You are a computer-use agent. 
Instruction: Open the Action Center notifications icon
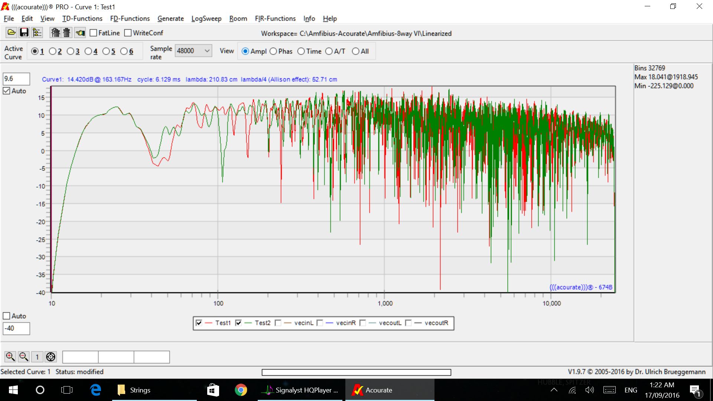(695, 391)
